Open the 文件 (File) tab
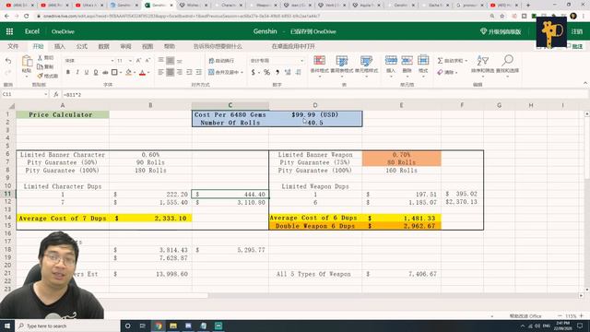The width and height of the screenshot is (590, 332). tap(13, 46)
